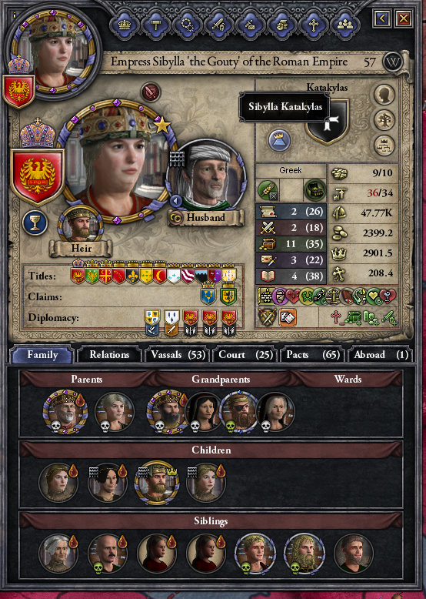View the Pacts (65) tab
Image resolution: width=426 pixels, height=599 pixels.
[313, 354]
